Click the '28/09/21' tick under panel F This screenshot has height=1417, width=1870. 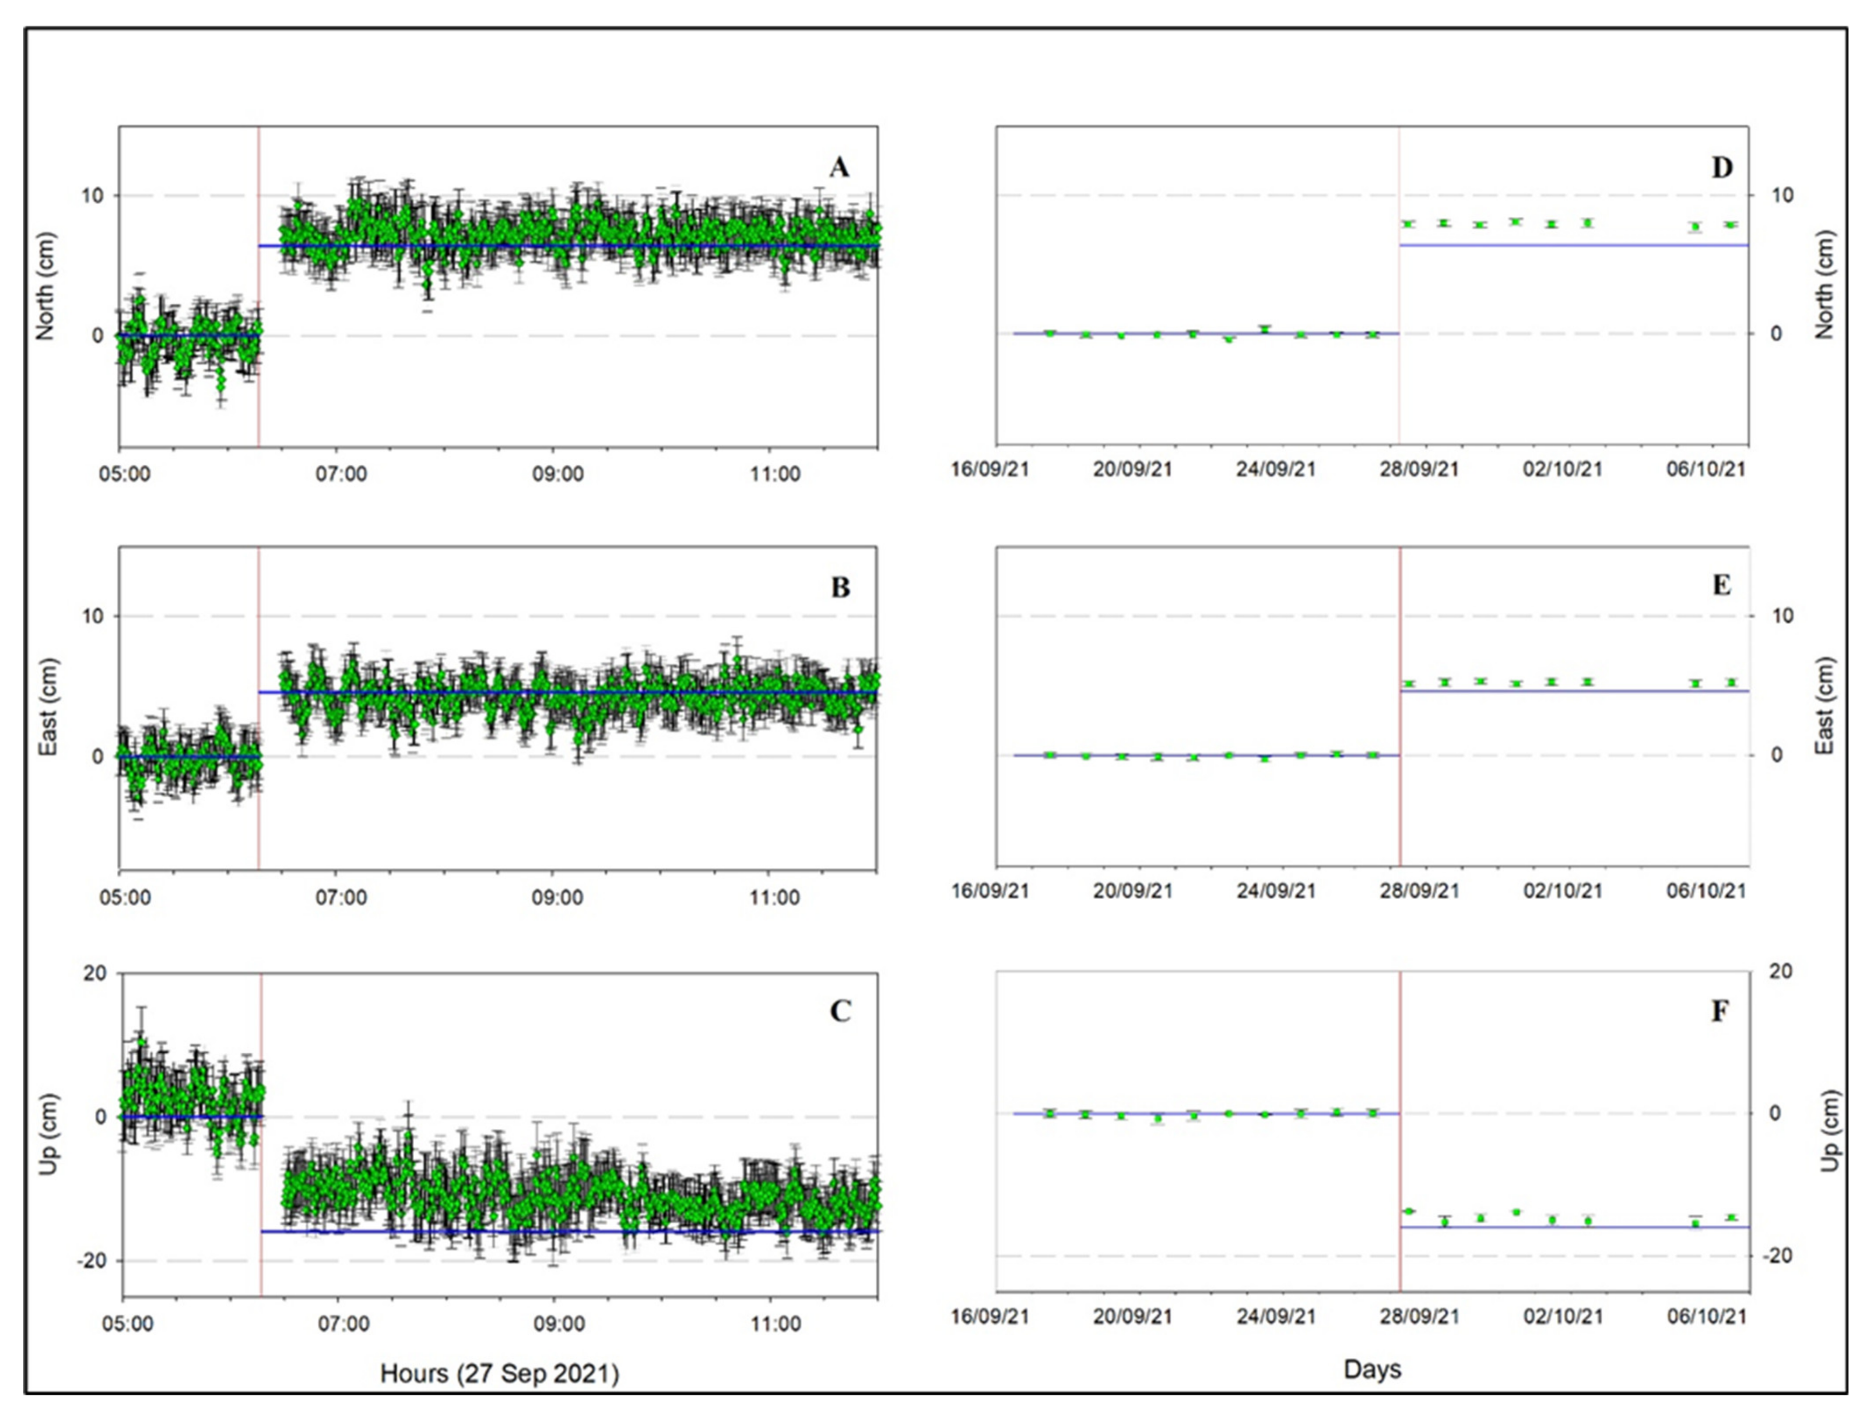click(x=1419, y=1317)
